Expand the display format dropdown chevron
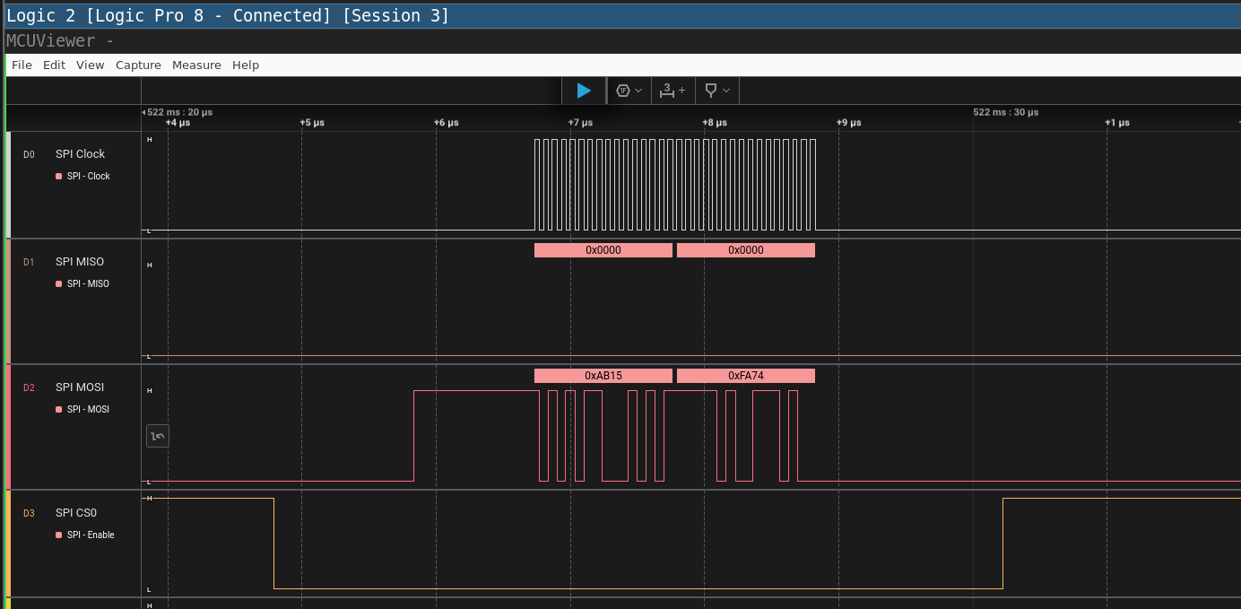 (x=638, y=91)
